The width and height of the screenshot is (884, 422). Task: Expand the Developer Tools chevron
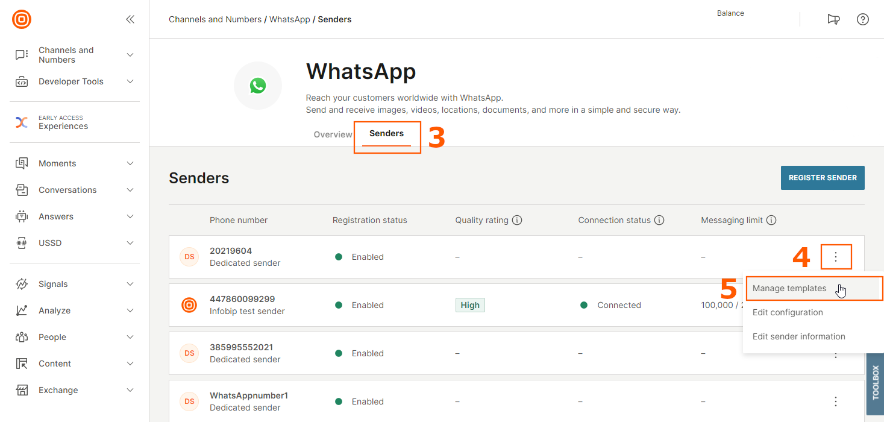pos(130,81)
